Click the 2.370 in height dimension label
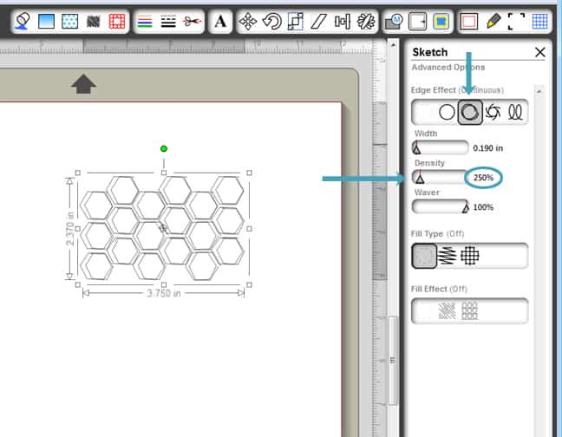This screenshot has width=562, height=437. tap(70, 229)
